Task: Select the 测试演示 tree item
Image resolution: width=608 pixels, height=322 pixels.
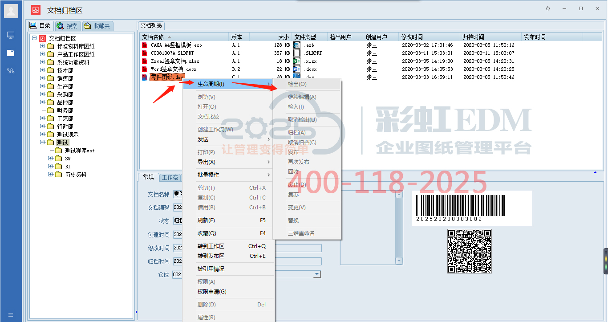Action: click(x=68, y=135)
